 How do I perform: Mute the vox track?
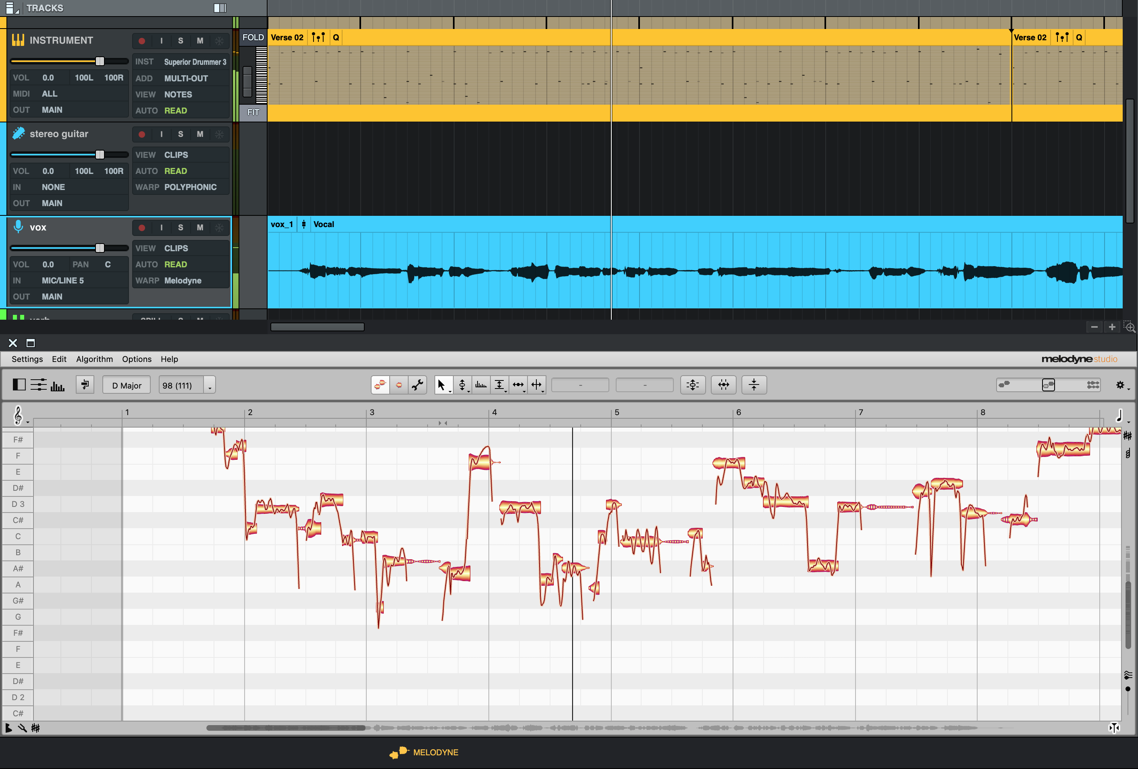(200, 227)
